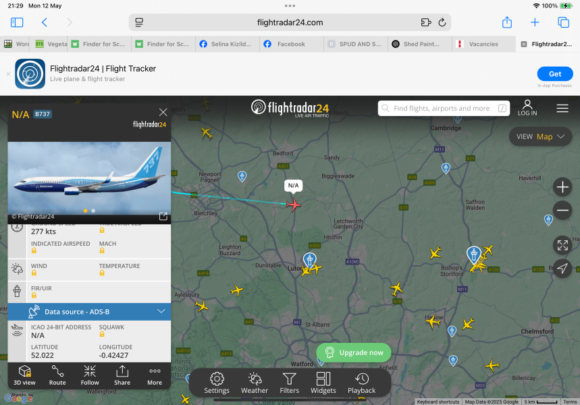The image size is (580, 405).
Task: Open Keyboard shortcuts link
Action: coord(438,402)
